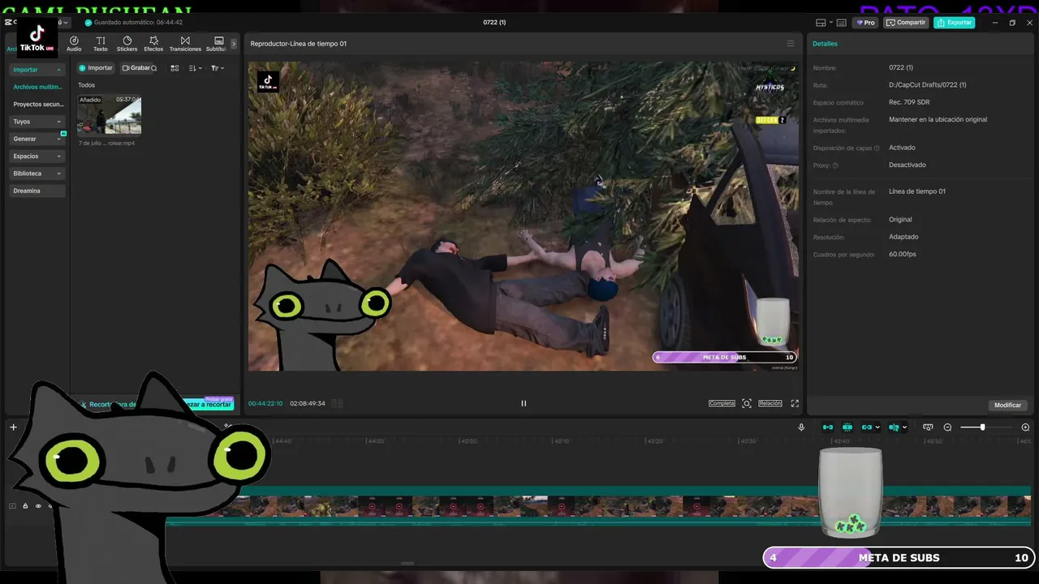The width and height of the screenshot is (1039, 584).
Task: Toggle timeline auto snapping
Action: pos(847,427)
